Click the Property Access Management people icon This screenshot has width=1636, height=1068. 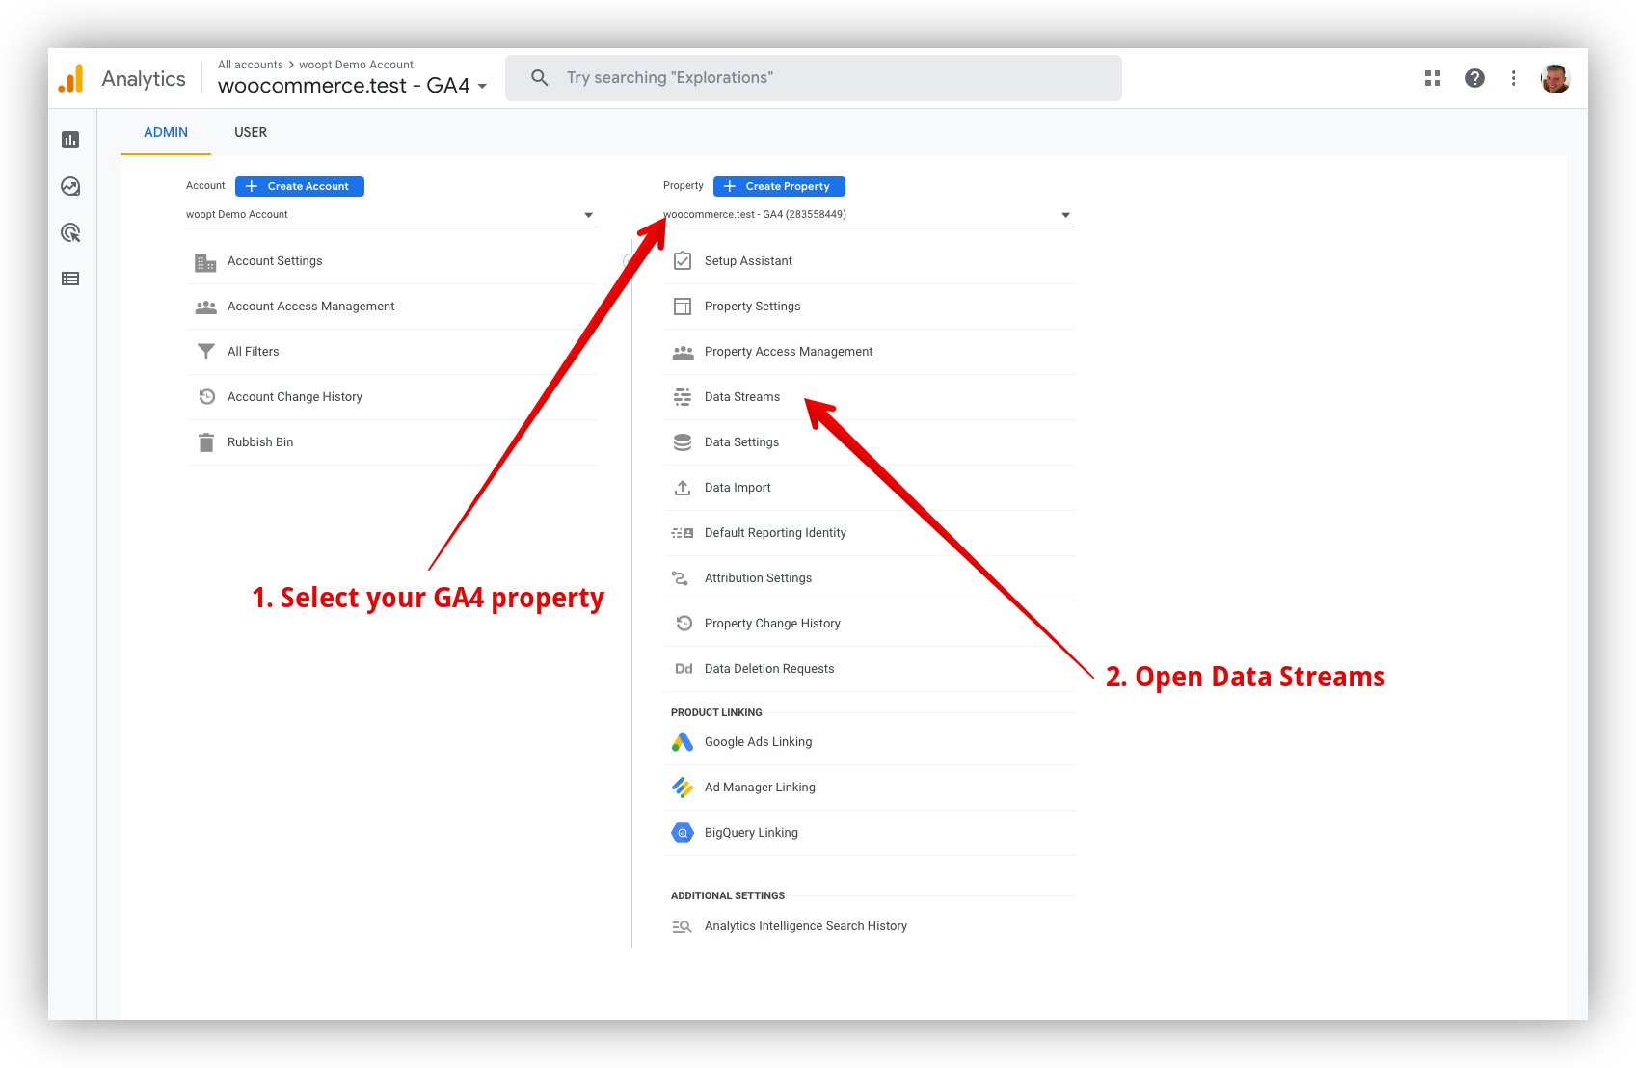(x=683, y=352)
